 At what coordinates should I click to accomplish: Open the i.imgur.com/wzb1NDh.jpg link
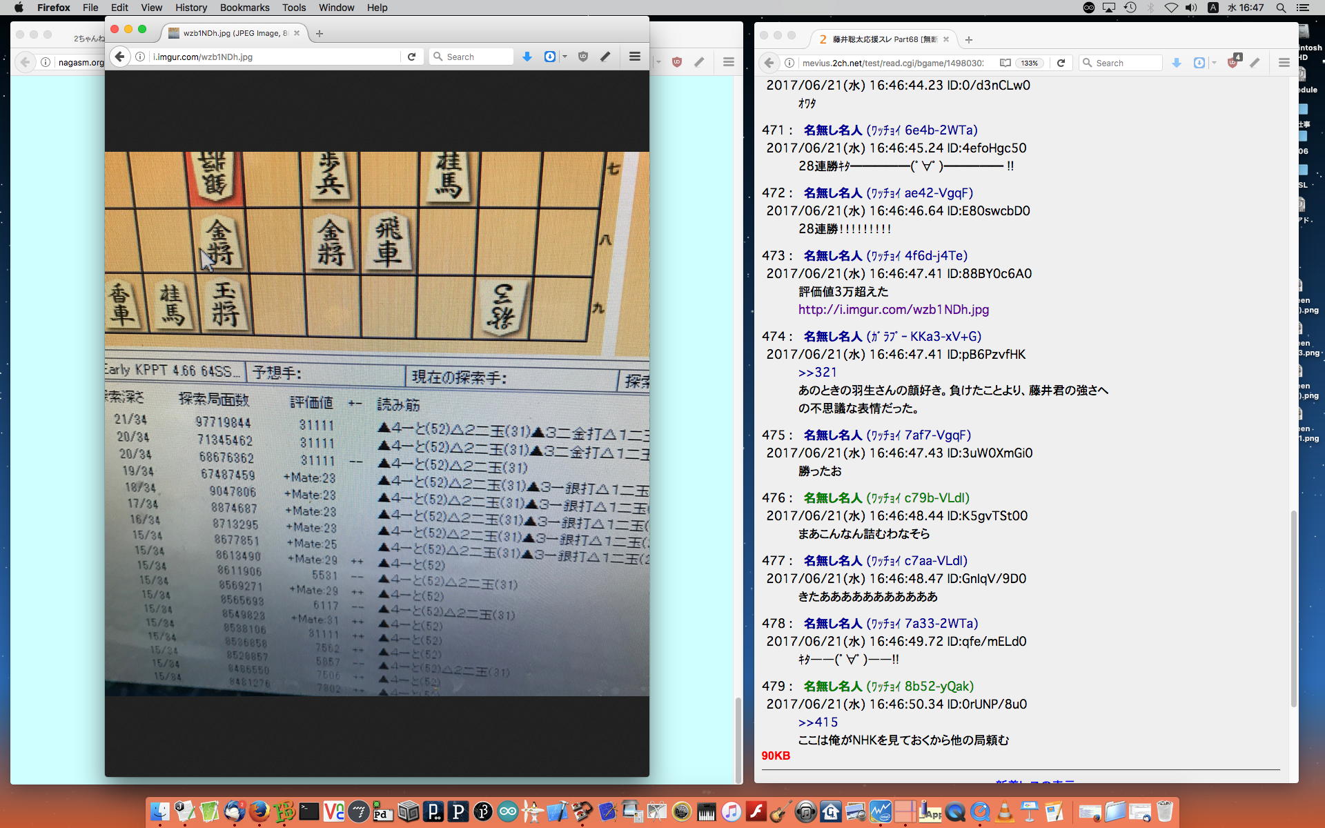893,310
